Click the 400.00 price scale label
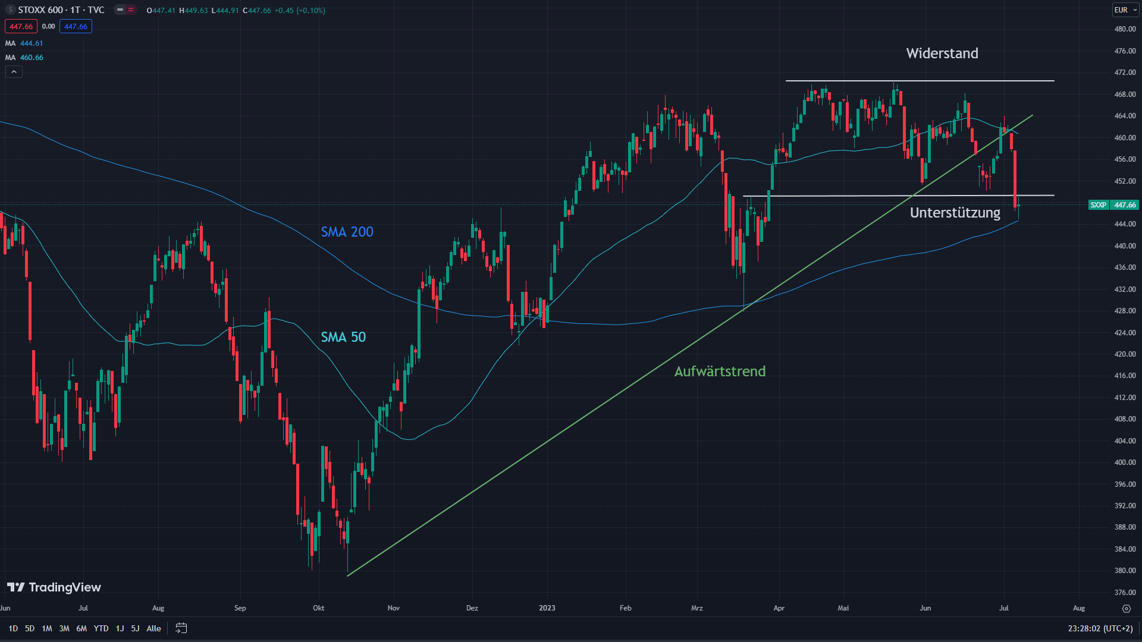 click(x=1125, y=462)
